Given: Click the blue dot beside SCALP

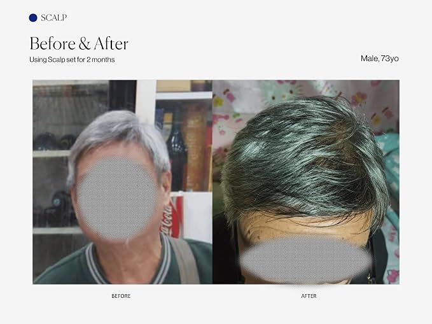Looking at the screenshot, I should click(x=33, y=18).
